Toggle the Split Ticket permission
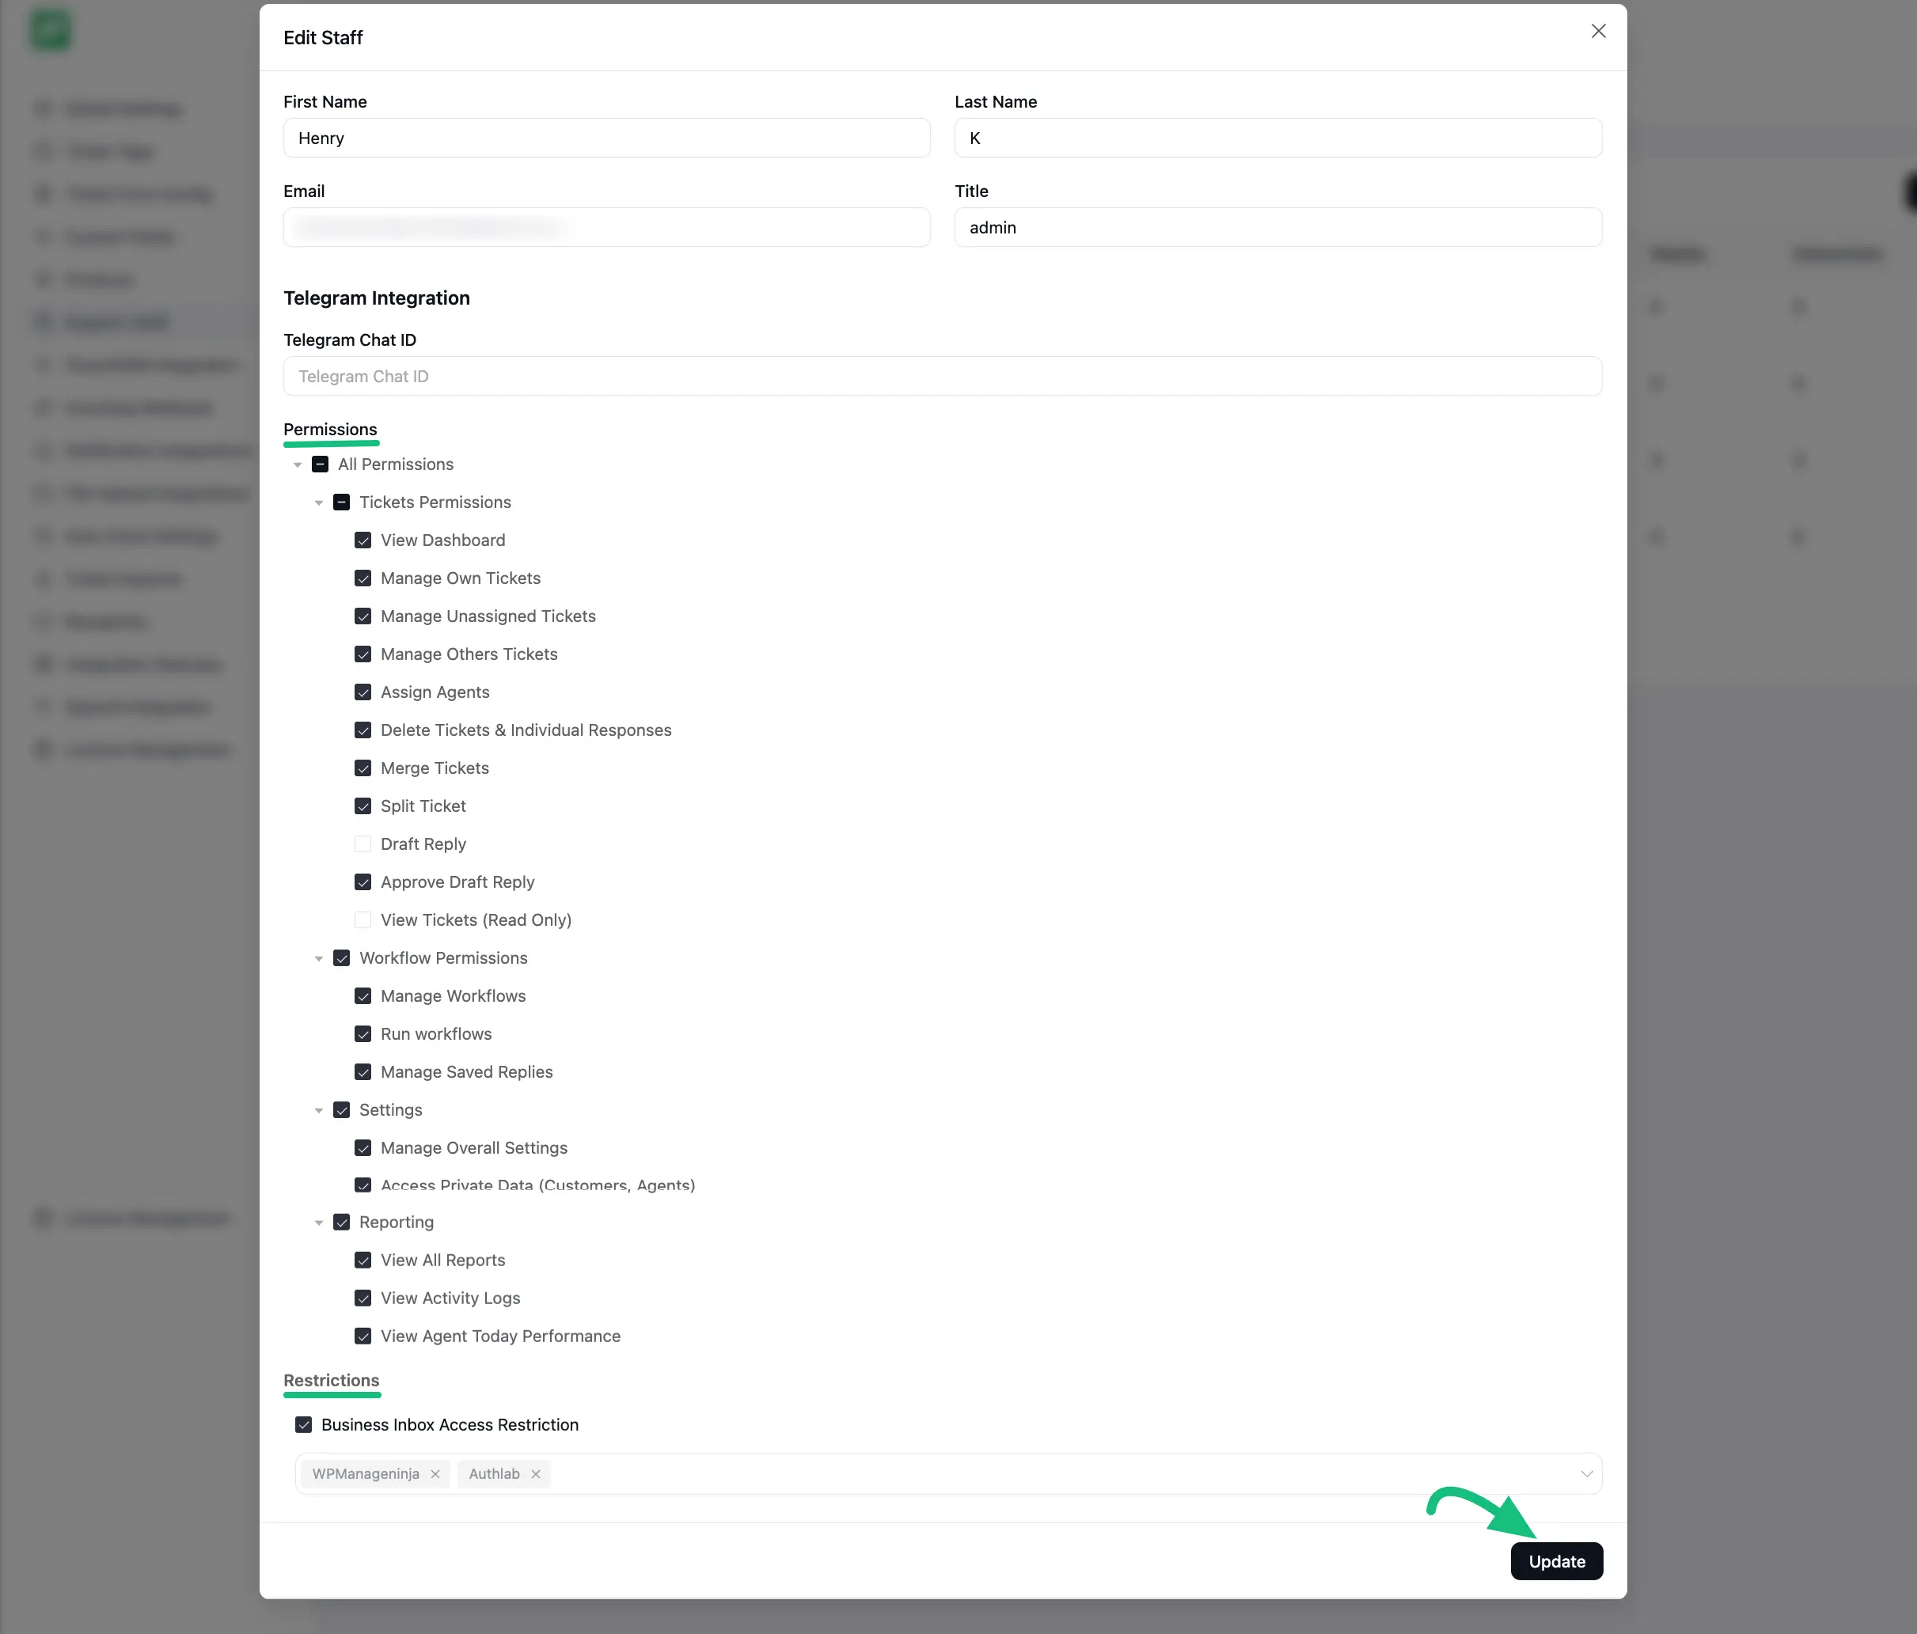Image resolution: width=1917 pixels, height=1634 pixels. pyautogui.click(x=362, y=806)
